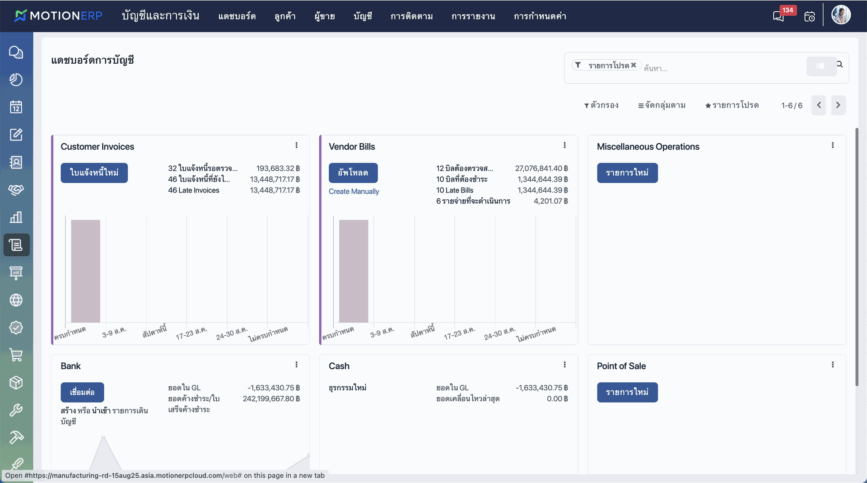Click the magnifier search icon
This screenshot has width=867, height=483.
pos(839,65)
